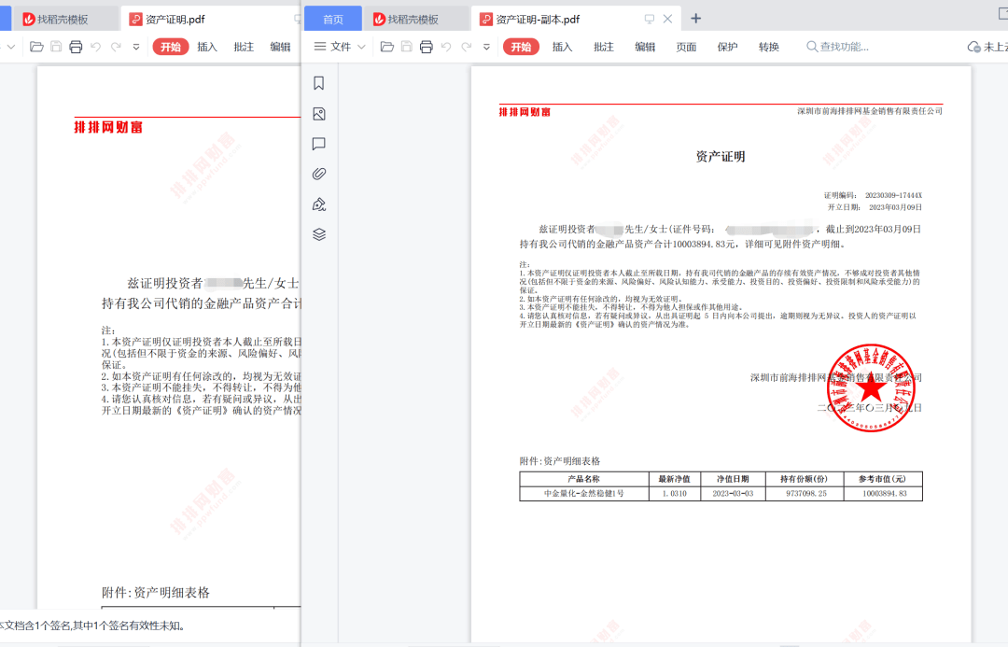The width and height of the screenshot is (1008, 647).
Task: Click open-folder icon in right window toolbar
Action: click(387, 47)
